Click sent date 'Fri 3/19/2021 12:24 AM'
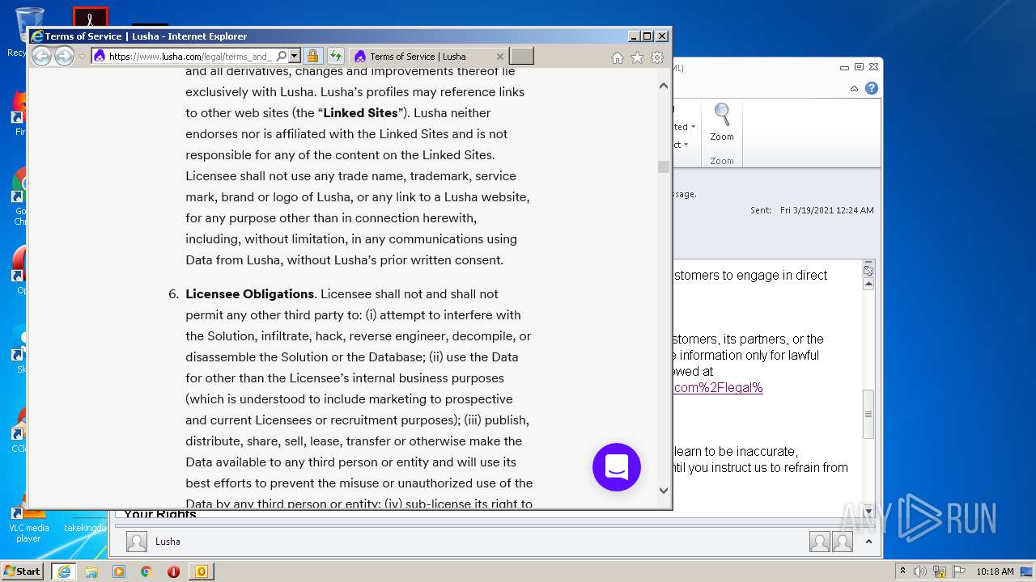This screenshot has height=582, width=1036. (827, 210)
